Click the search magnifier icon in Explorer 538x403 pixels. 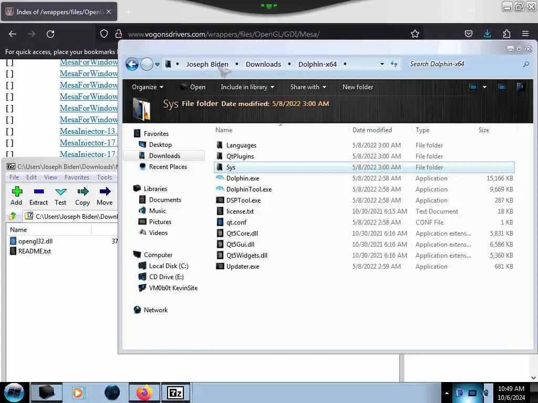click(x=525, y=64)
